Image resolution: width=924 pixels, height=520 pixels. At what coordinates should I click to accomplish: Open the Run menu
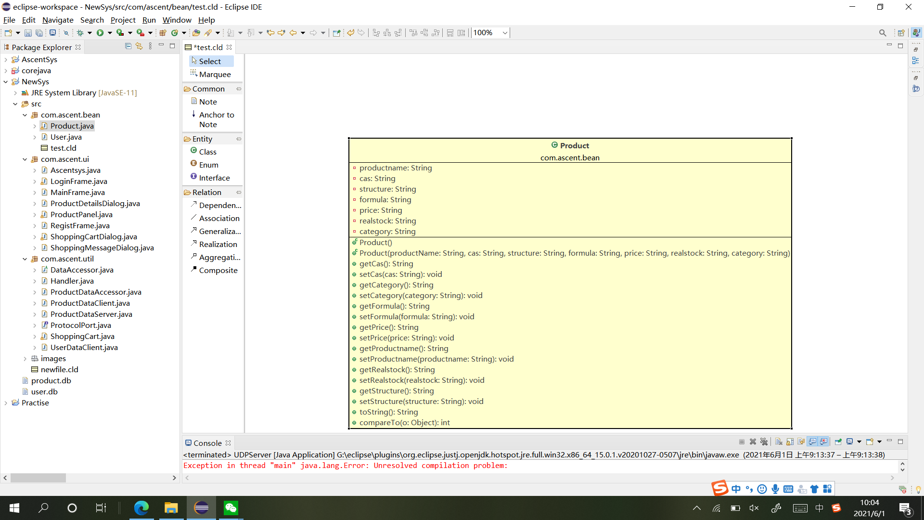pos(150,20)
